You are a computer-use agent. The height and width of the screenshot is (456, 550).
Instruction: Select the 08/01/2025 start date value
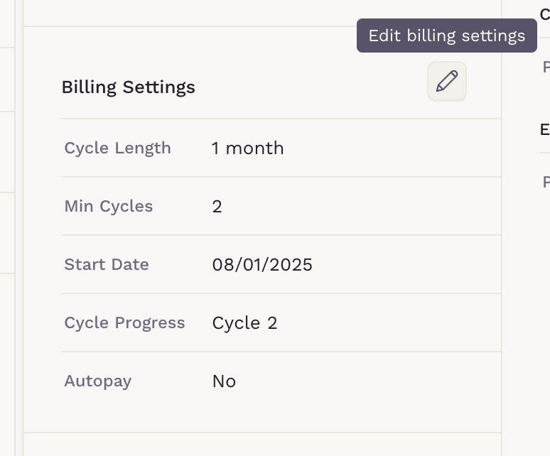click(262, 264)
